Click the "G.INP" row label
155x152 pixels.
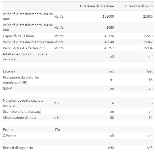(x=8, y=88)
